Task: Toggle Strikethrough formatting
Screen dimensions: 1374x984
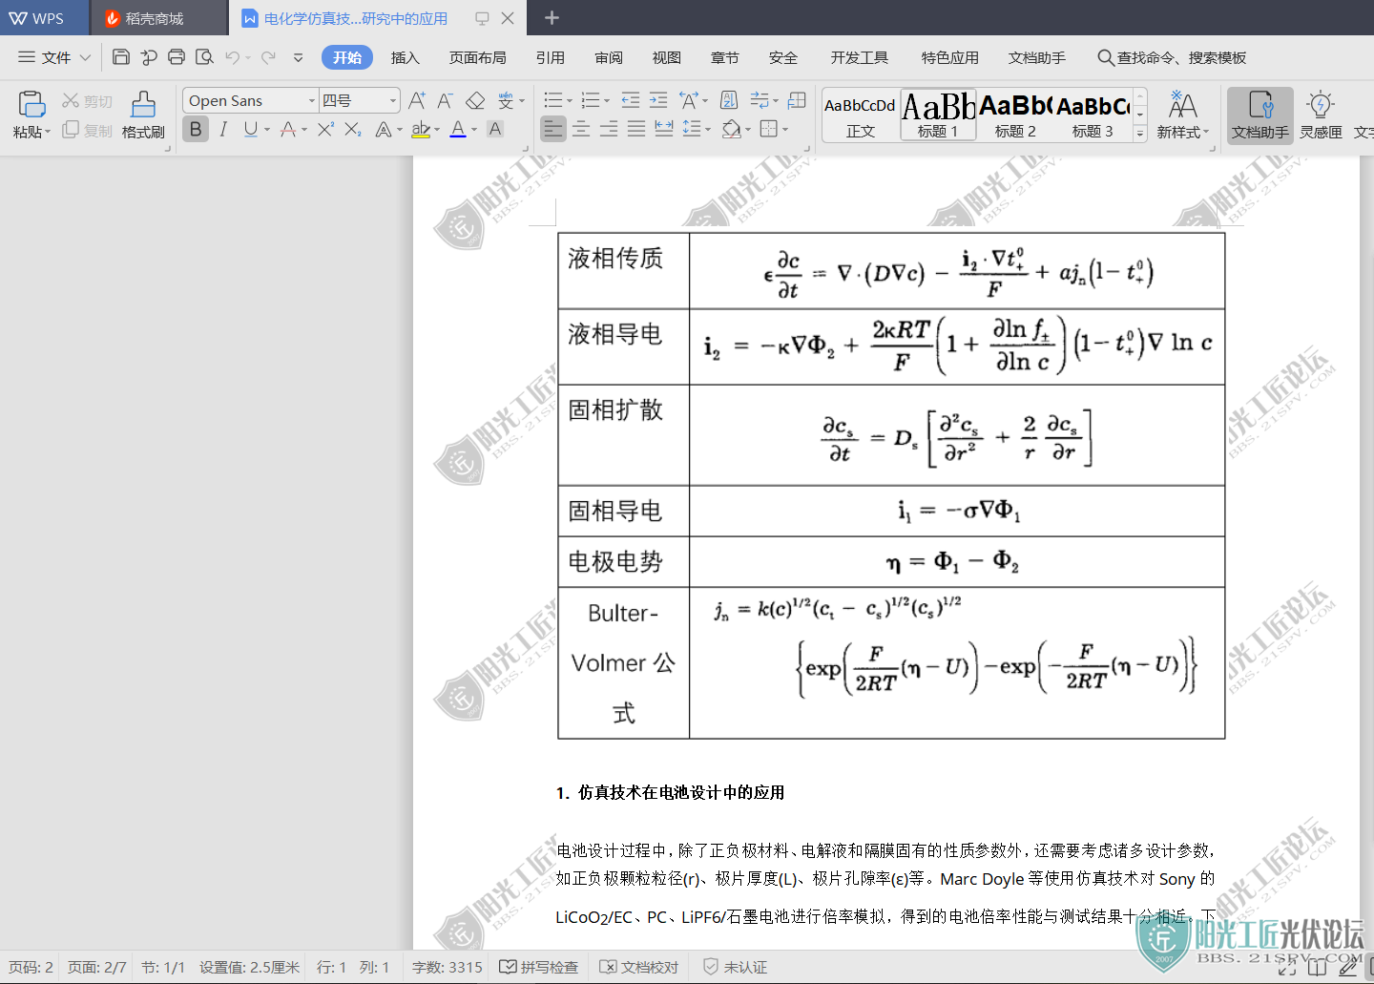Action: [x=288, y=129]
